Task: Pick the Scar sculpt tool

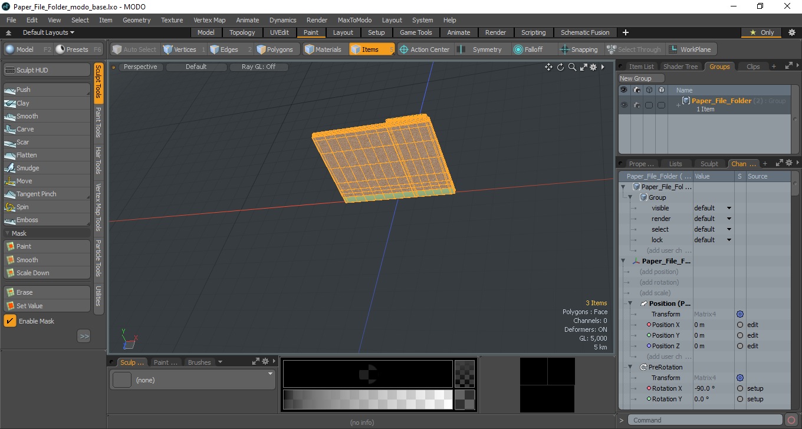Action: (47, 142)
